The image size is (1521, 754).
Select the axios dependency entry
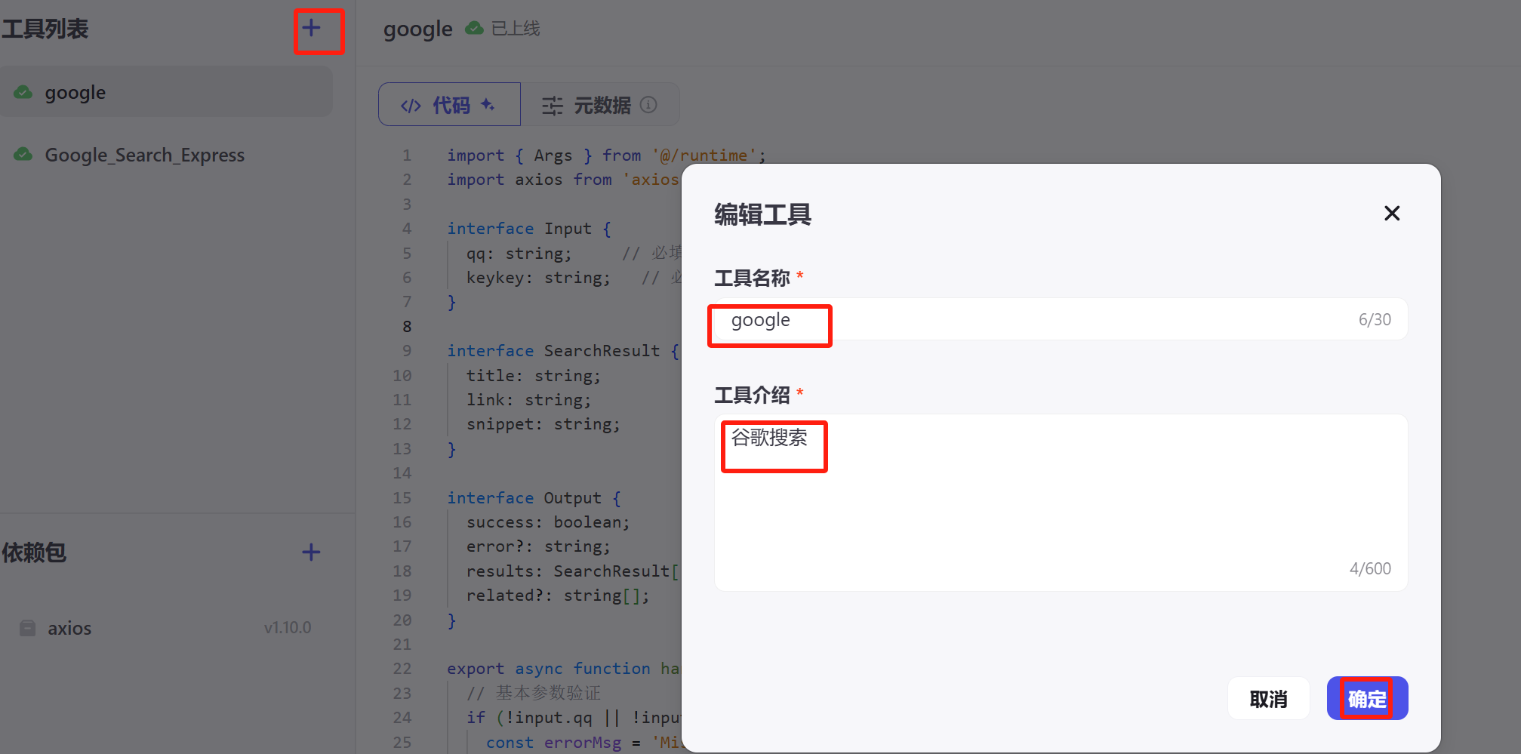69,628
